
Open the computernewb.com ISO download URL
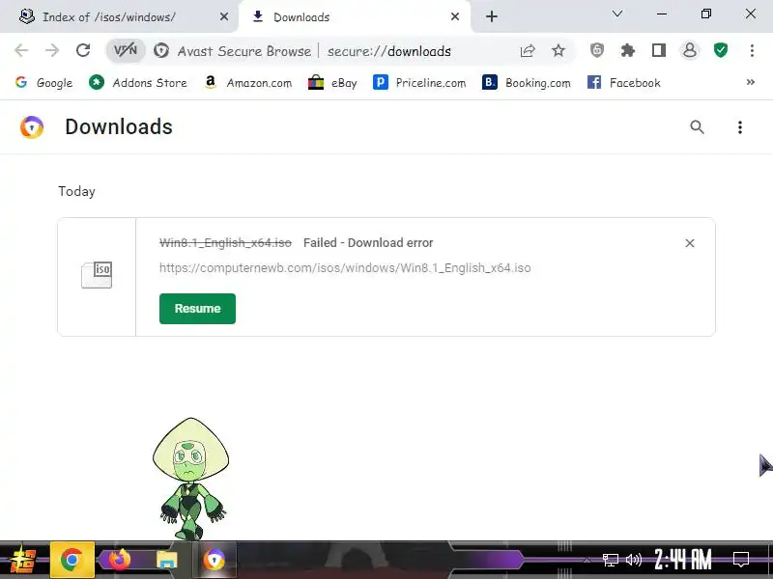tap(345, 268)
